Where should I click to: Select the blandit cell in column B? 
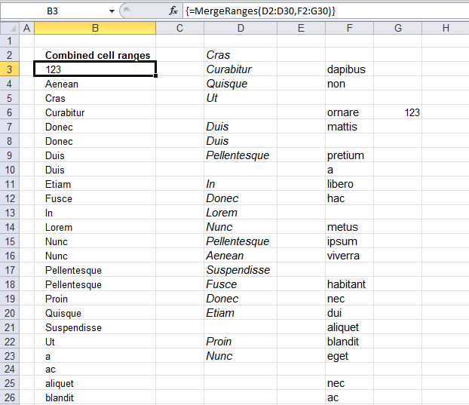[x=95, y=397]
